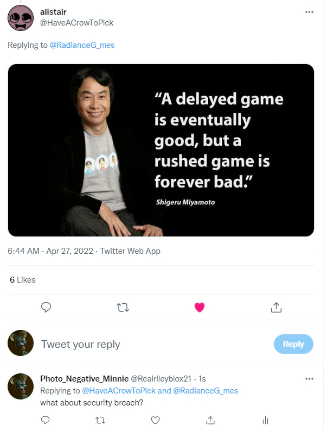Open the three-dot menu on Photo_Negative_Minnie's reply

(309, 378)
